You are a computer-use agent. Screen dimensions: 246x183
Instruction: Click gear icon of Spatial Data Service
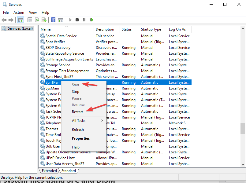42,36
